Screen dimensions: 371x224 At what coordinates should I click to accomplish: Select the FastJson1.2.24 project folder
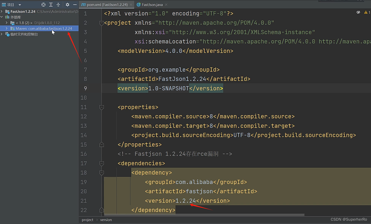pos(23,11)
